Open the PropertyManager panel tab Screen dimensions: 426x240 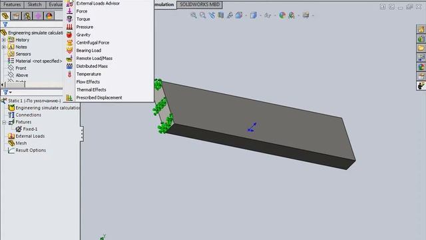(x=16, y=16)
